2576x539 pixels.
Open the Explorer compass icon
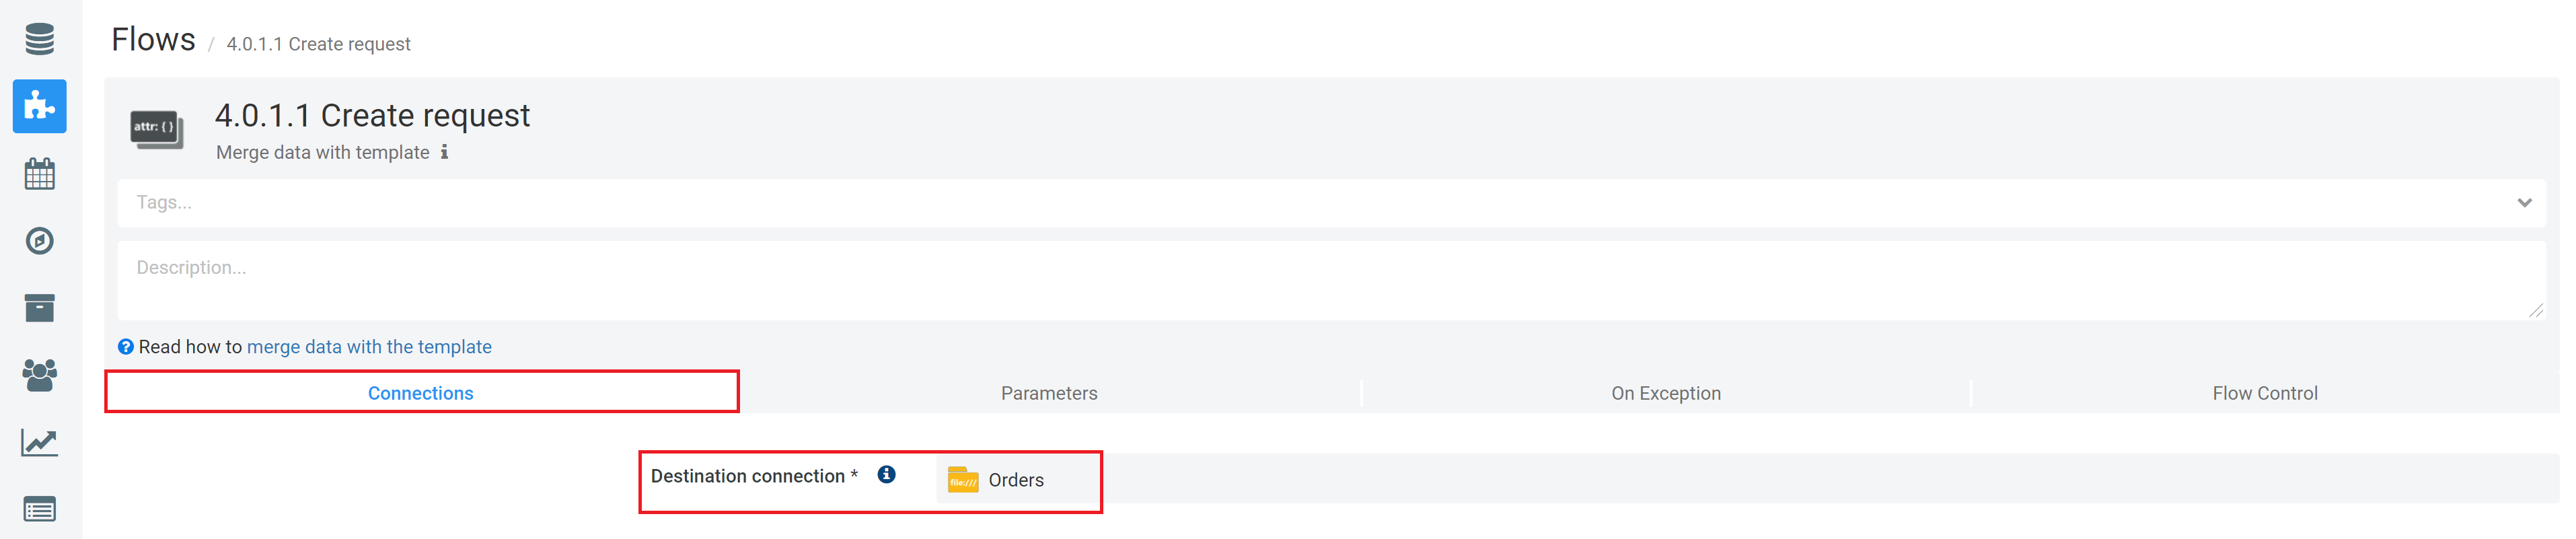(40, 241)
